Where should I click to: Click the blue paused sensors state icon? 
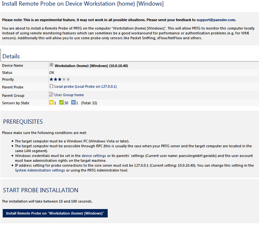pos(73,102)
